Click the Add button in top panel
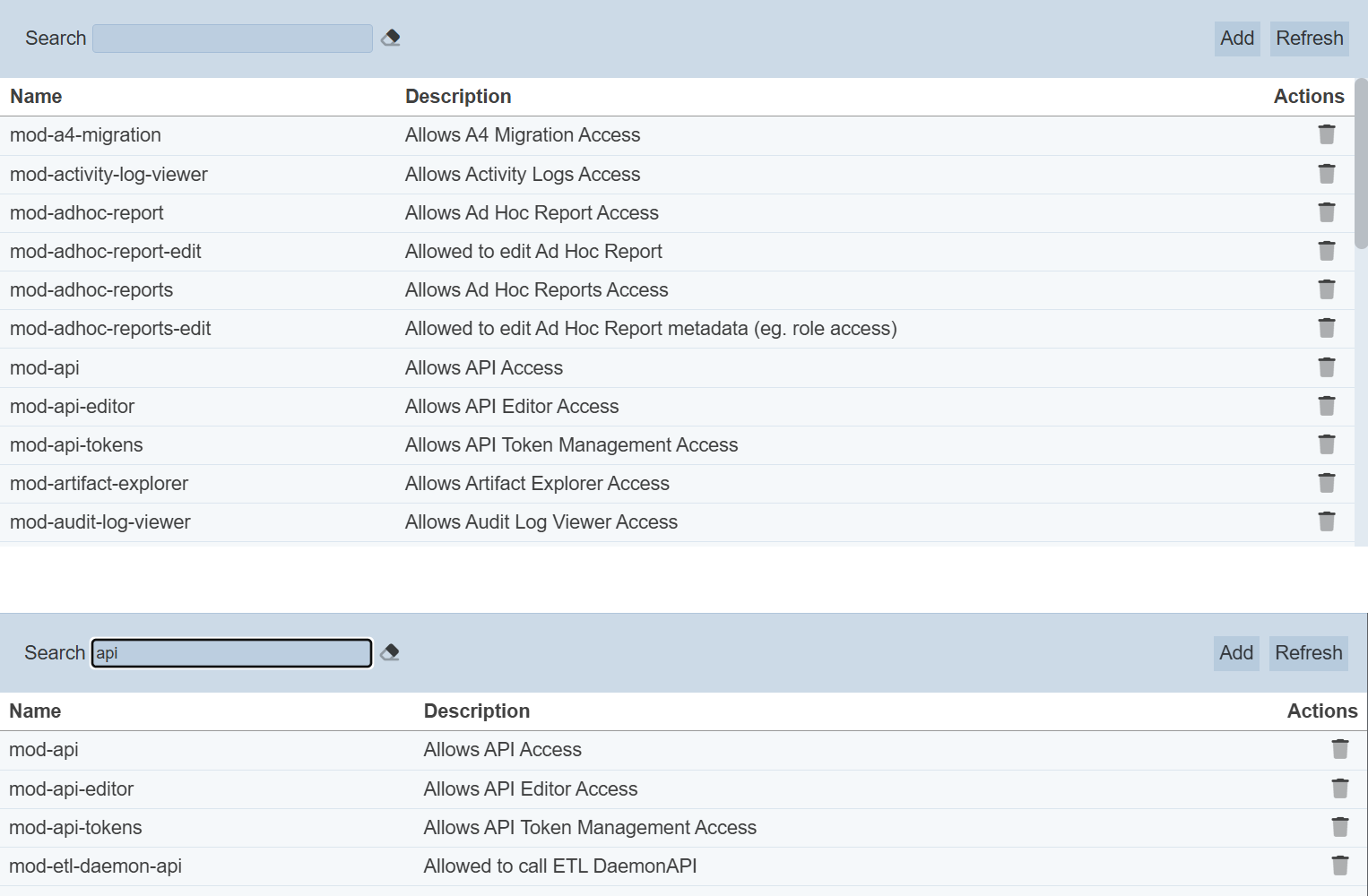This screenshot has width=1368, height=896. coord(1236,39)
